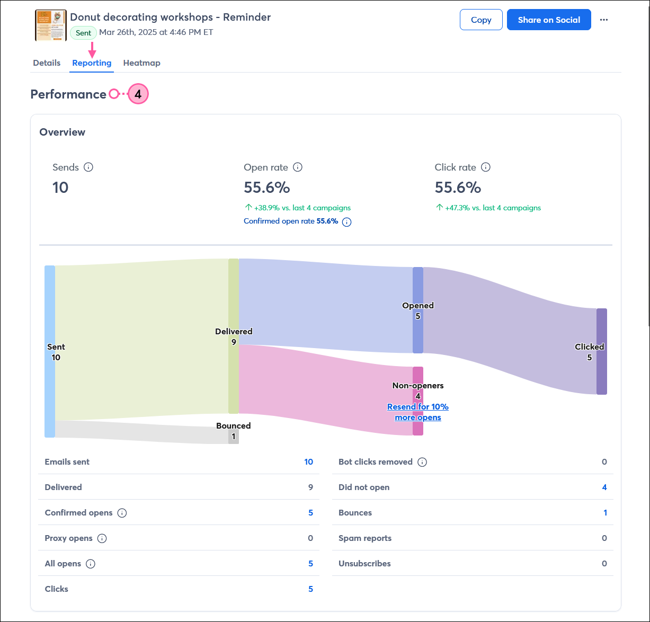650x622 pixels.
Task: Click the All opens info icon
Action: (91, 563)
